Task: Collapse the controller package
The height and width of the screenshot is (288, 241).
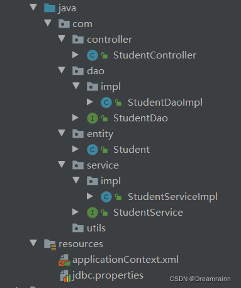Action: pos(62,38)
